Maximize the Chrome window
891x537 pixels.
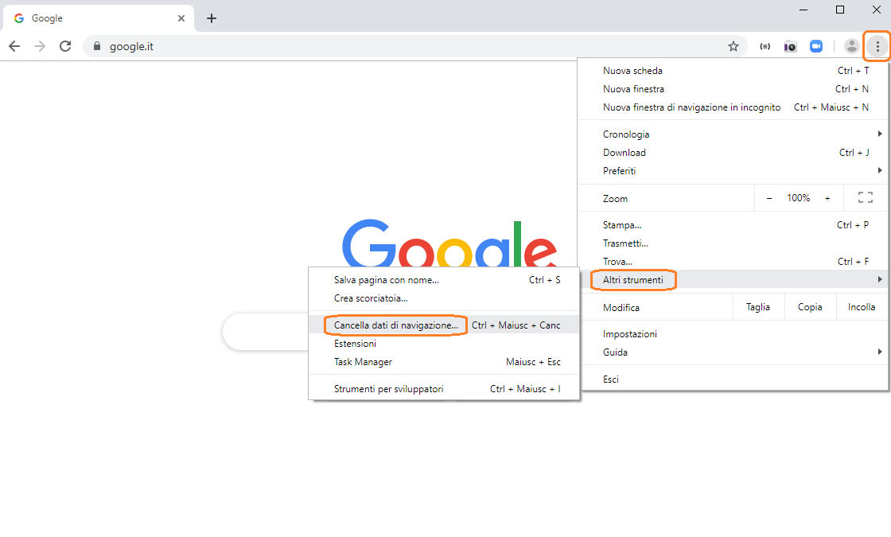coord(840,10)
